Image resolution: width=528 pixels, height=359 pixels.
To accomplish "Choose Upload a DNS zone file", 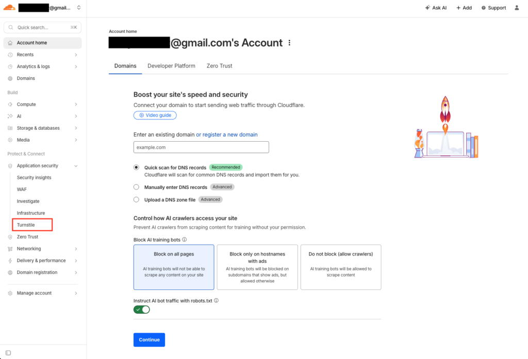I will [x=136, y=200].
